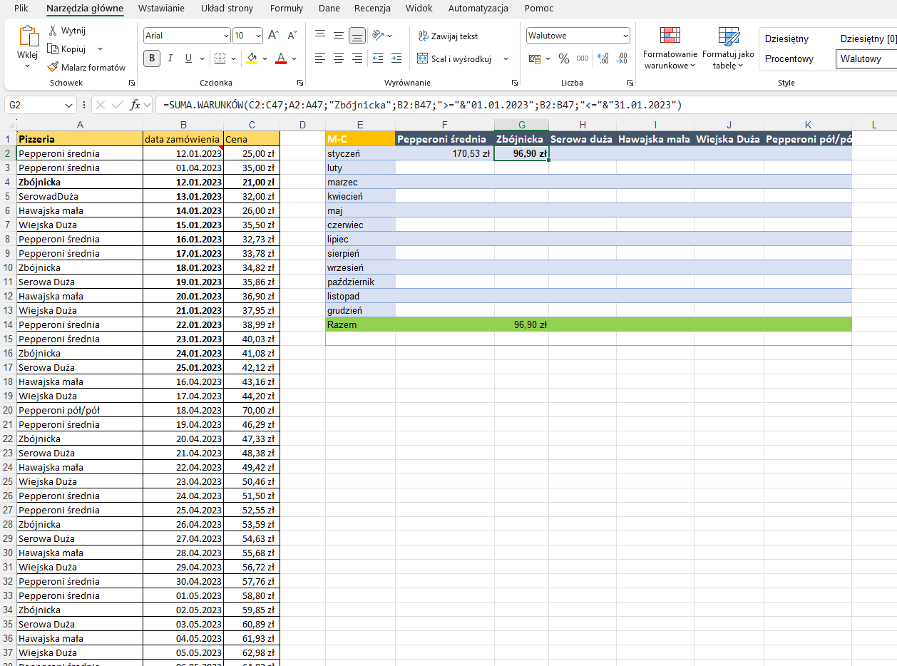The width and height of the screenshot is (897, 666).
Task: Apply the yellow fill color swatch
Action: click(x=251, y=58)
